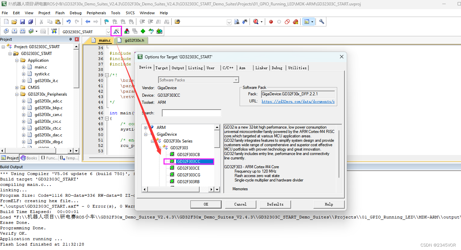Click the New file icon
The height and width of the screenshot is (250, 461).
coord(6,22)
